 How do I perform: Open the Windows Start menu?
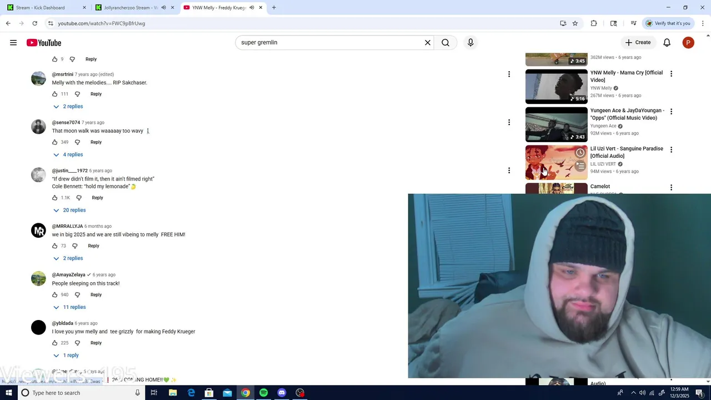9,393
